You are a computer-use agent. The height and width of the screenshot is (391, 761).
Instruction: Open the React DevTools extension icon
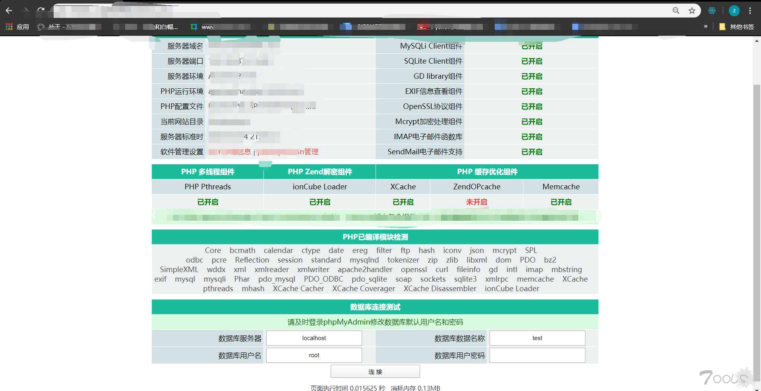click(712, 11)
